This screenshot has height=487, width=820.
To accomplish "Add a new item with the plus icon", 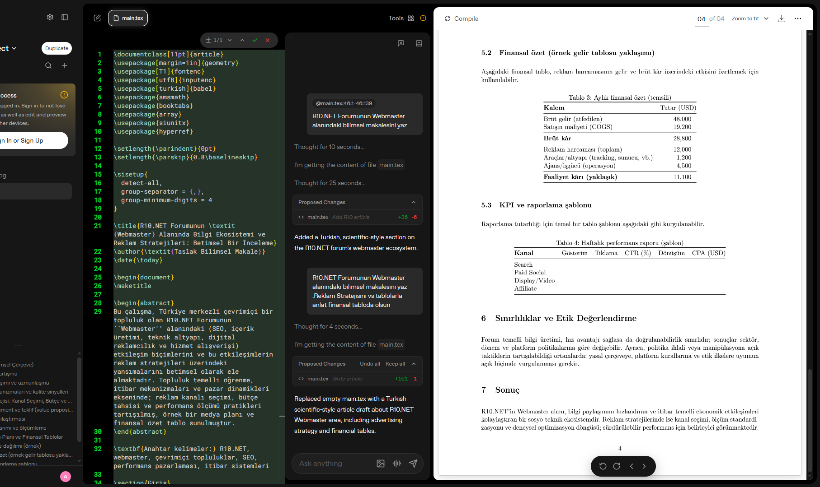I will [65, 65].
